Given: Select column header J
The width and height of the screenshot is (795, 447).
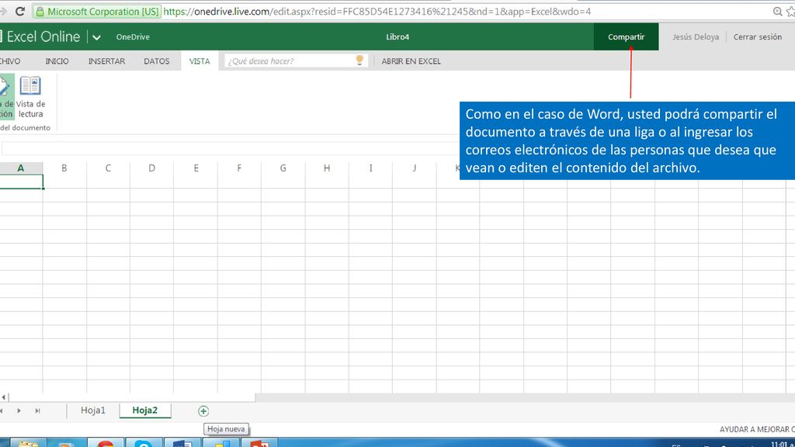Looking at the screenshot, I should click(415, 168).
